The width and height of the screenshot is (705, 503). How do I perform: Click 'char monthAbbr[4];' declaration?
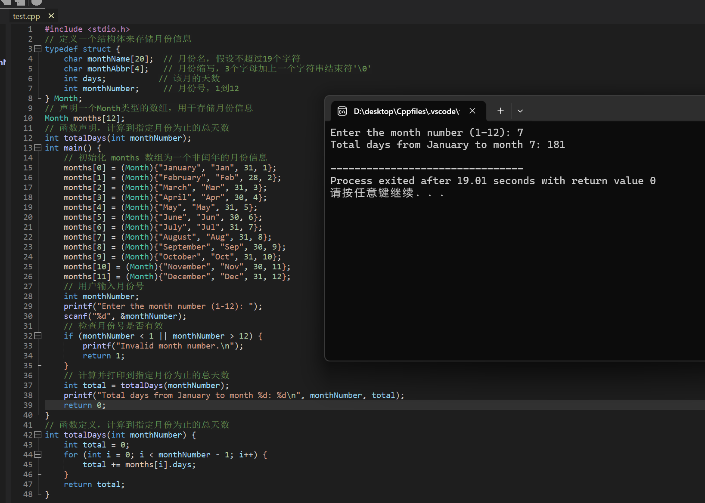[x=106, y=68]
